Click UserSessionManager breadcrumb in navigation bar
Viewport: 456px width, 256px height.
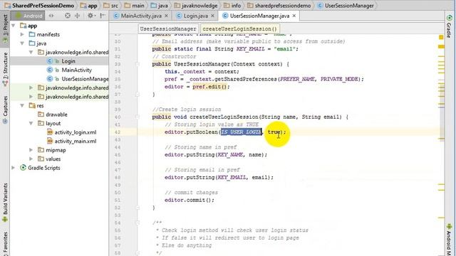click(x=346, y=6)
